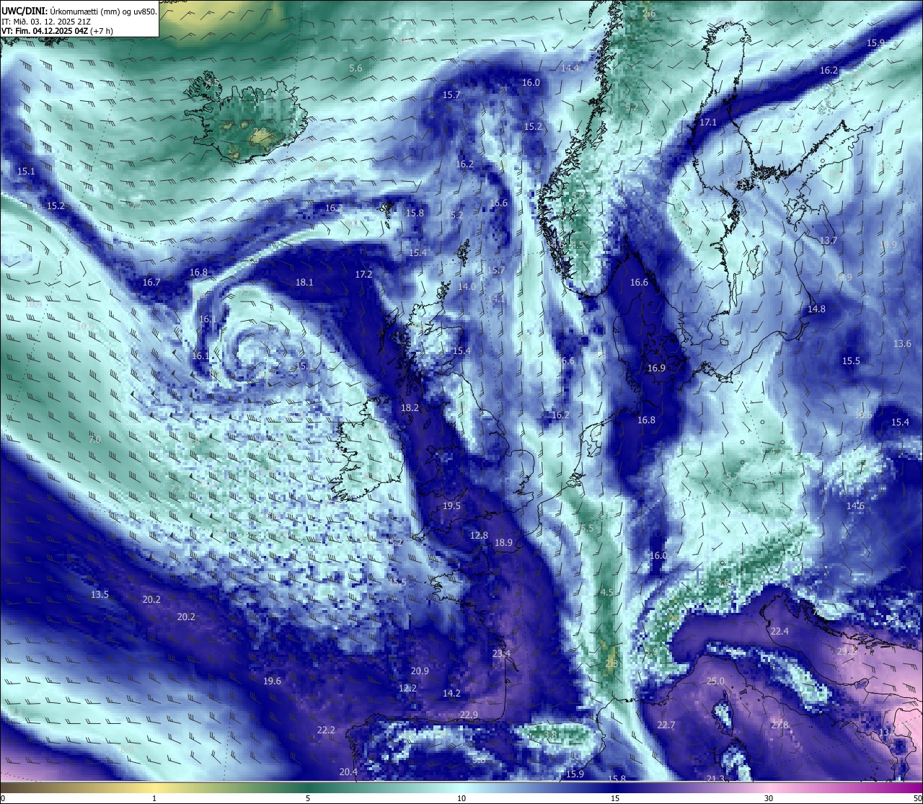Click the 15.1 value at the left edge
The image size is (923, 804).
(x=26, y=172)
